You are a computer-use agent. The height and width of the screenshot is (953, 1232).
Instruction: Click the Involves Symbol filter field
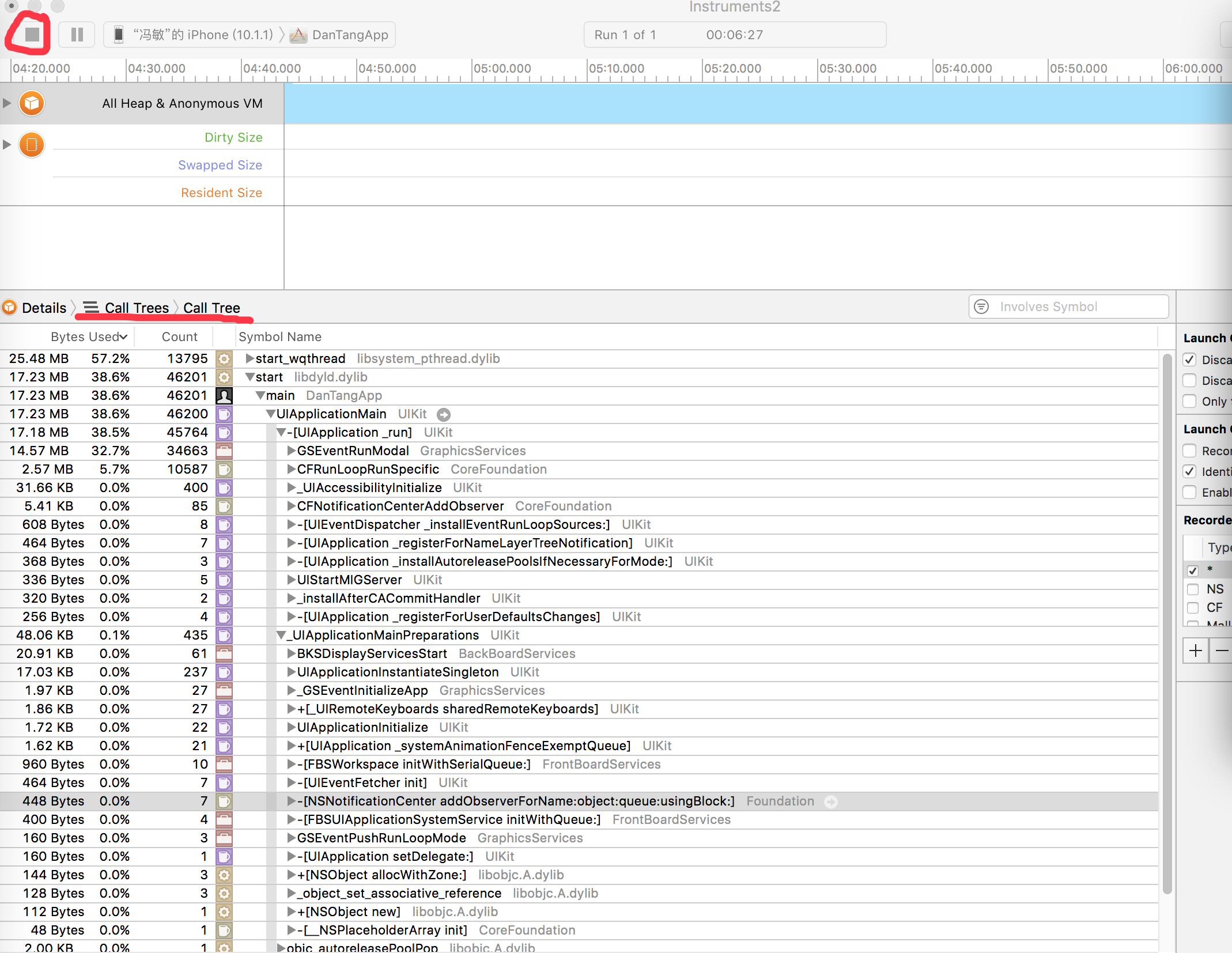click(1069, 307)
